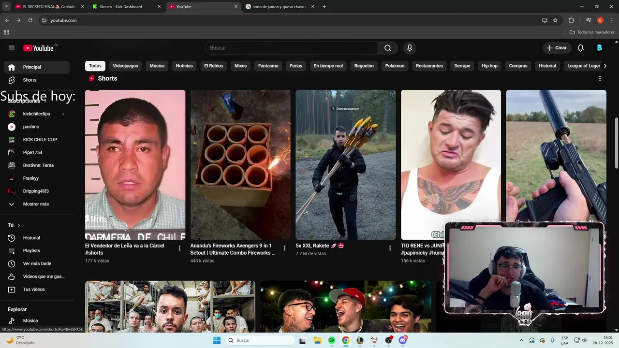This screenshot has width=619, height=348.
Task: Open Shorts from the sidebar
Action: click(37, 80)
